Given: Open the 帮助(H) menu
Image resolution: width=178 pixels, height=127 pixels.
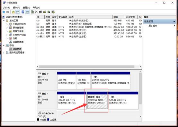Looking at the screenshot, I should click(x=36, y=8).
